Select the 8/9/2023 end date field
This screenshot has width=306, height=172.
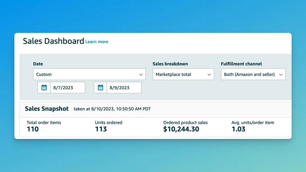click(124, 88)
